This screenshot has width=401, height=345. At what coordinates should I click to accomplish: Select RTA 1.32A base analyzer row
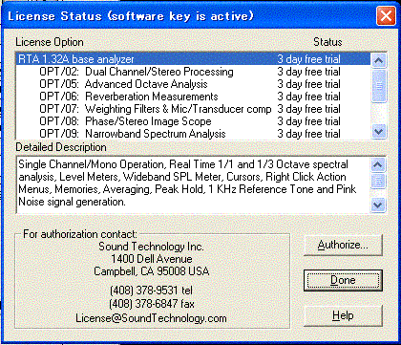[x=194, y=59]
